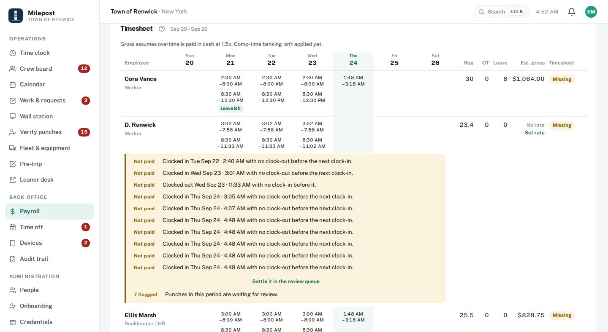Screen dimensions: 608x332
Task: Open the Credentials page
Action: click(49, 322)
